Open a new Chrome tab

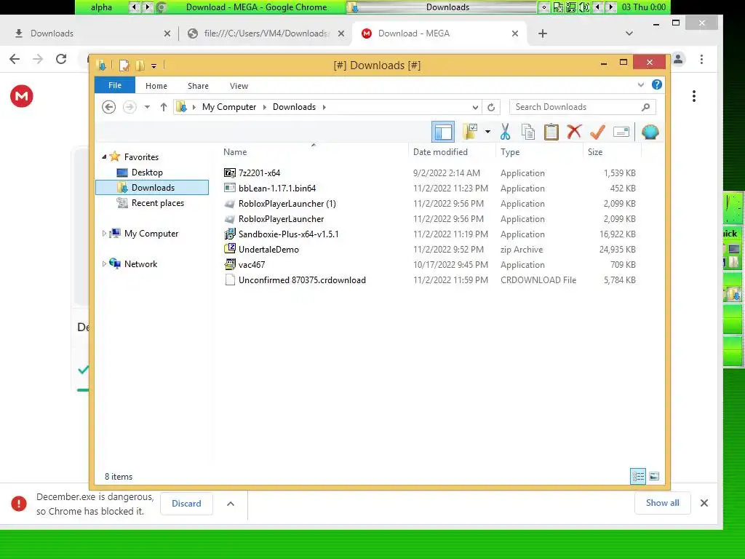pyautogui.click(x=543, y=33)
